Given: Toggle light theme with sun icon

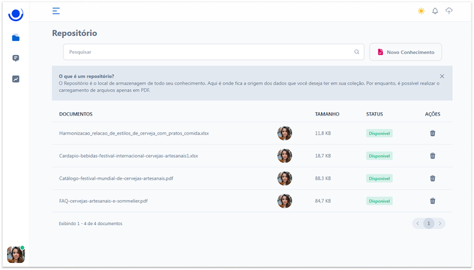Looking at the screenshot, I should pyautogui.click(x=421, y=11).
